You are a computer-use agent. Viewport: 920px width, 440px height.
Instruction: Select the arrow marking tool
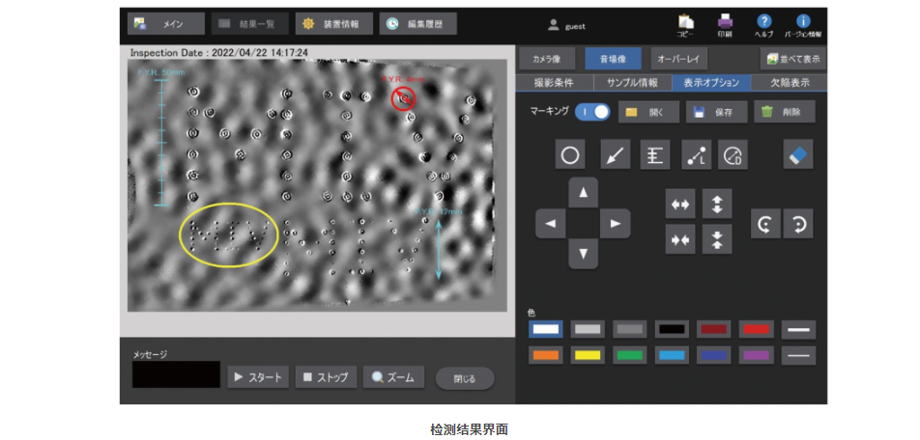pyautogui.click(x=615, y=155)
